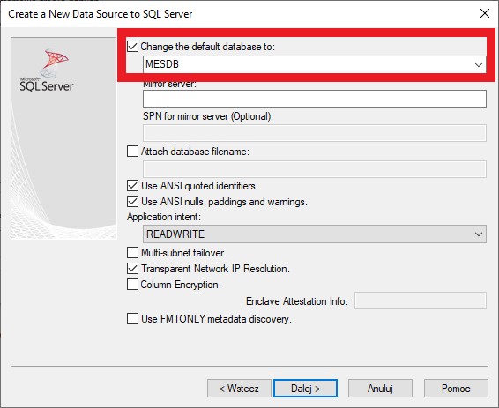This screenshot has width=499, height=408.
Task: Uncheck Change the default database to
Action: pos(133,47)
